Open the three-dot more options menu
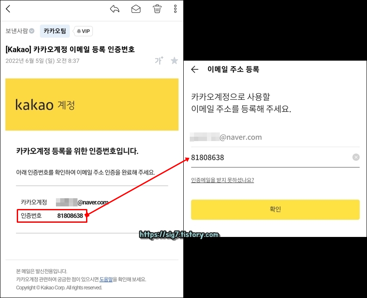Screen dimensions: 367x298 point(175,9)
